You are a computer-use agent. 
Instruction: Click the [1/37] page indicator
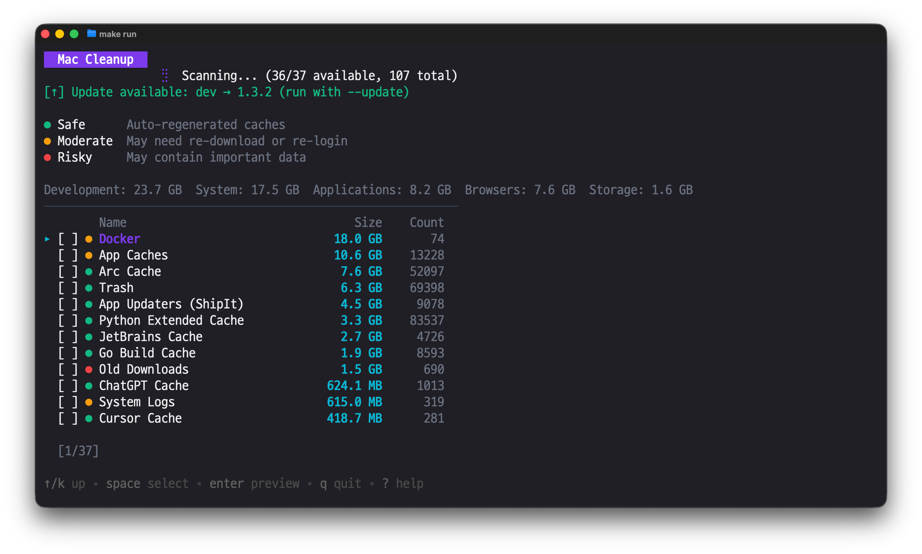pos(78,451)
